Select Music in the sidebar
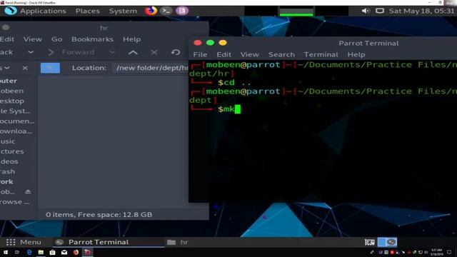Image resolution: width=457 pixels, height=257 pixels. click(8, 141)
